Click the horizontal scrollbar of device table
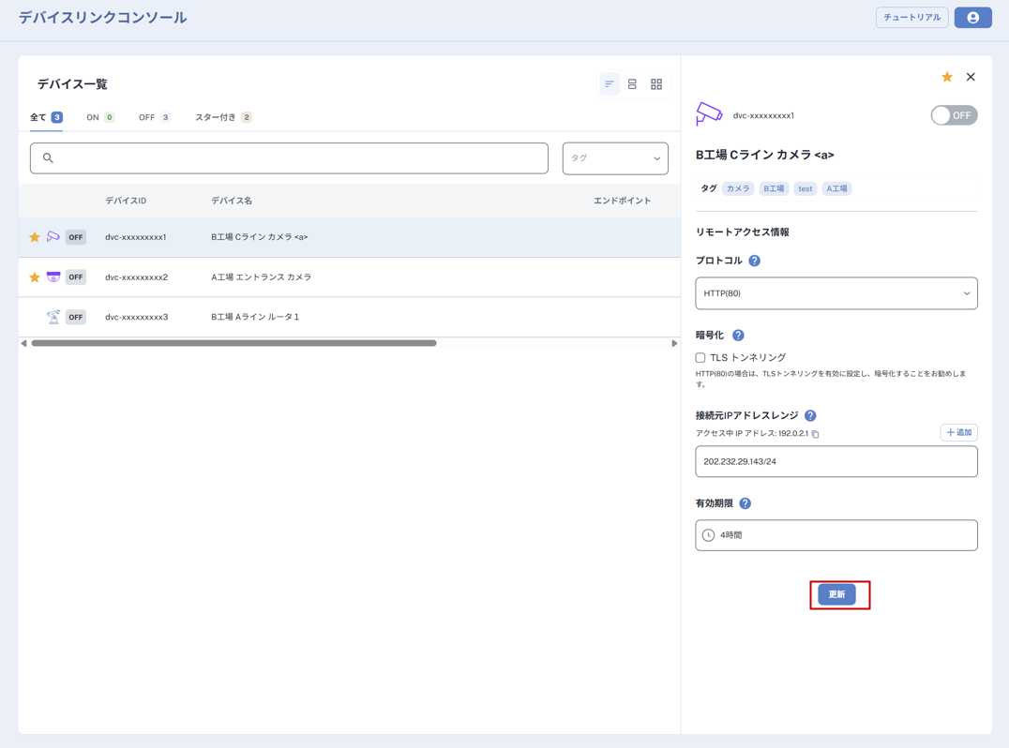Viewport: 1009px width, 748px height. pos(234,343)
